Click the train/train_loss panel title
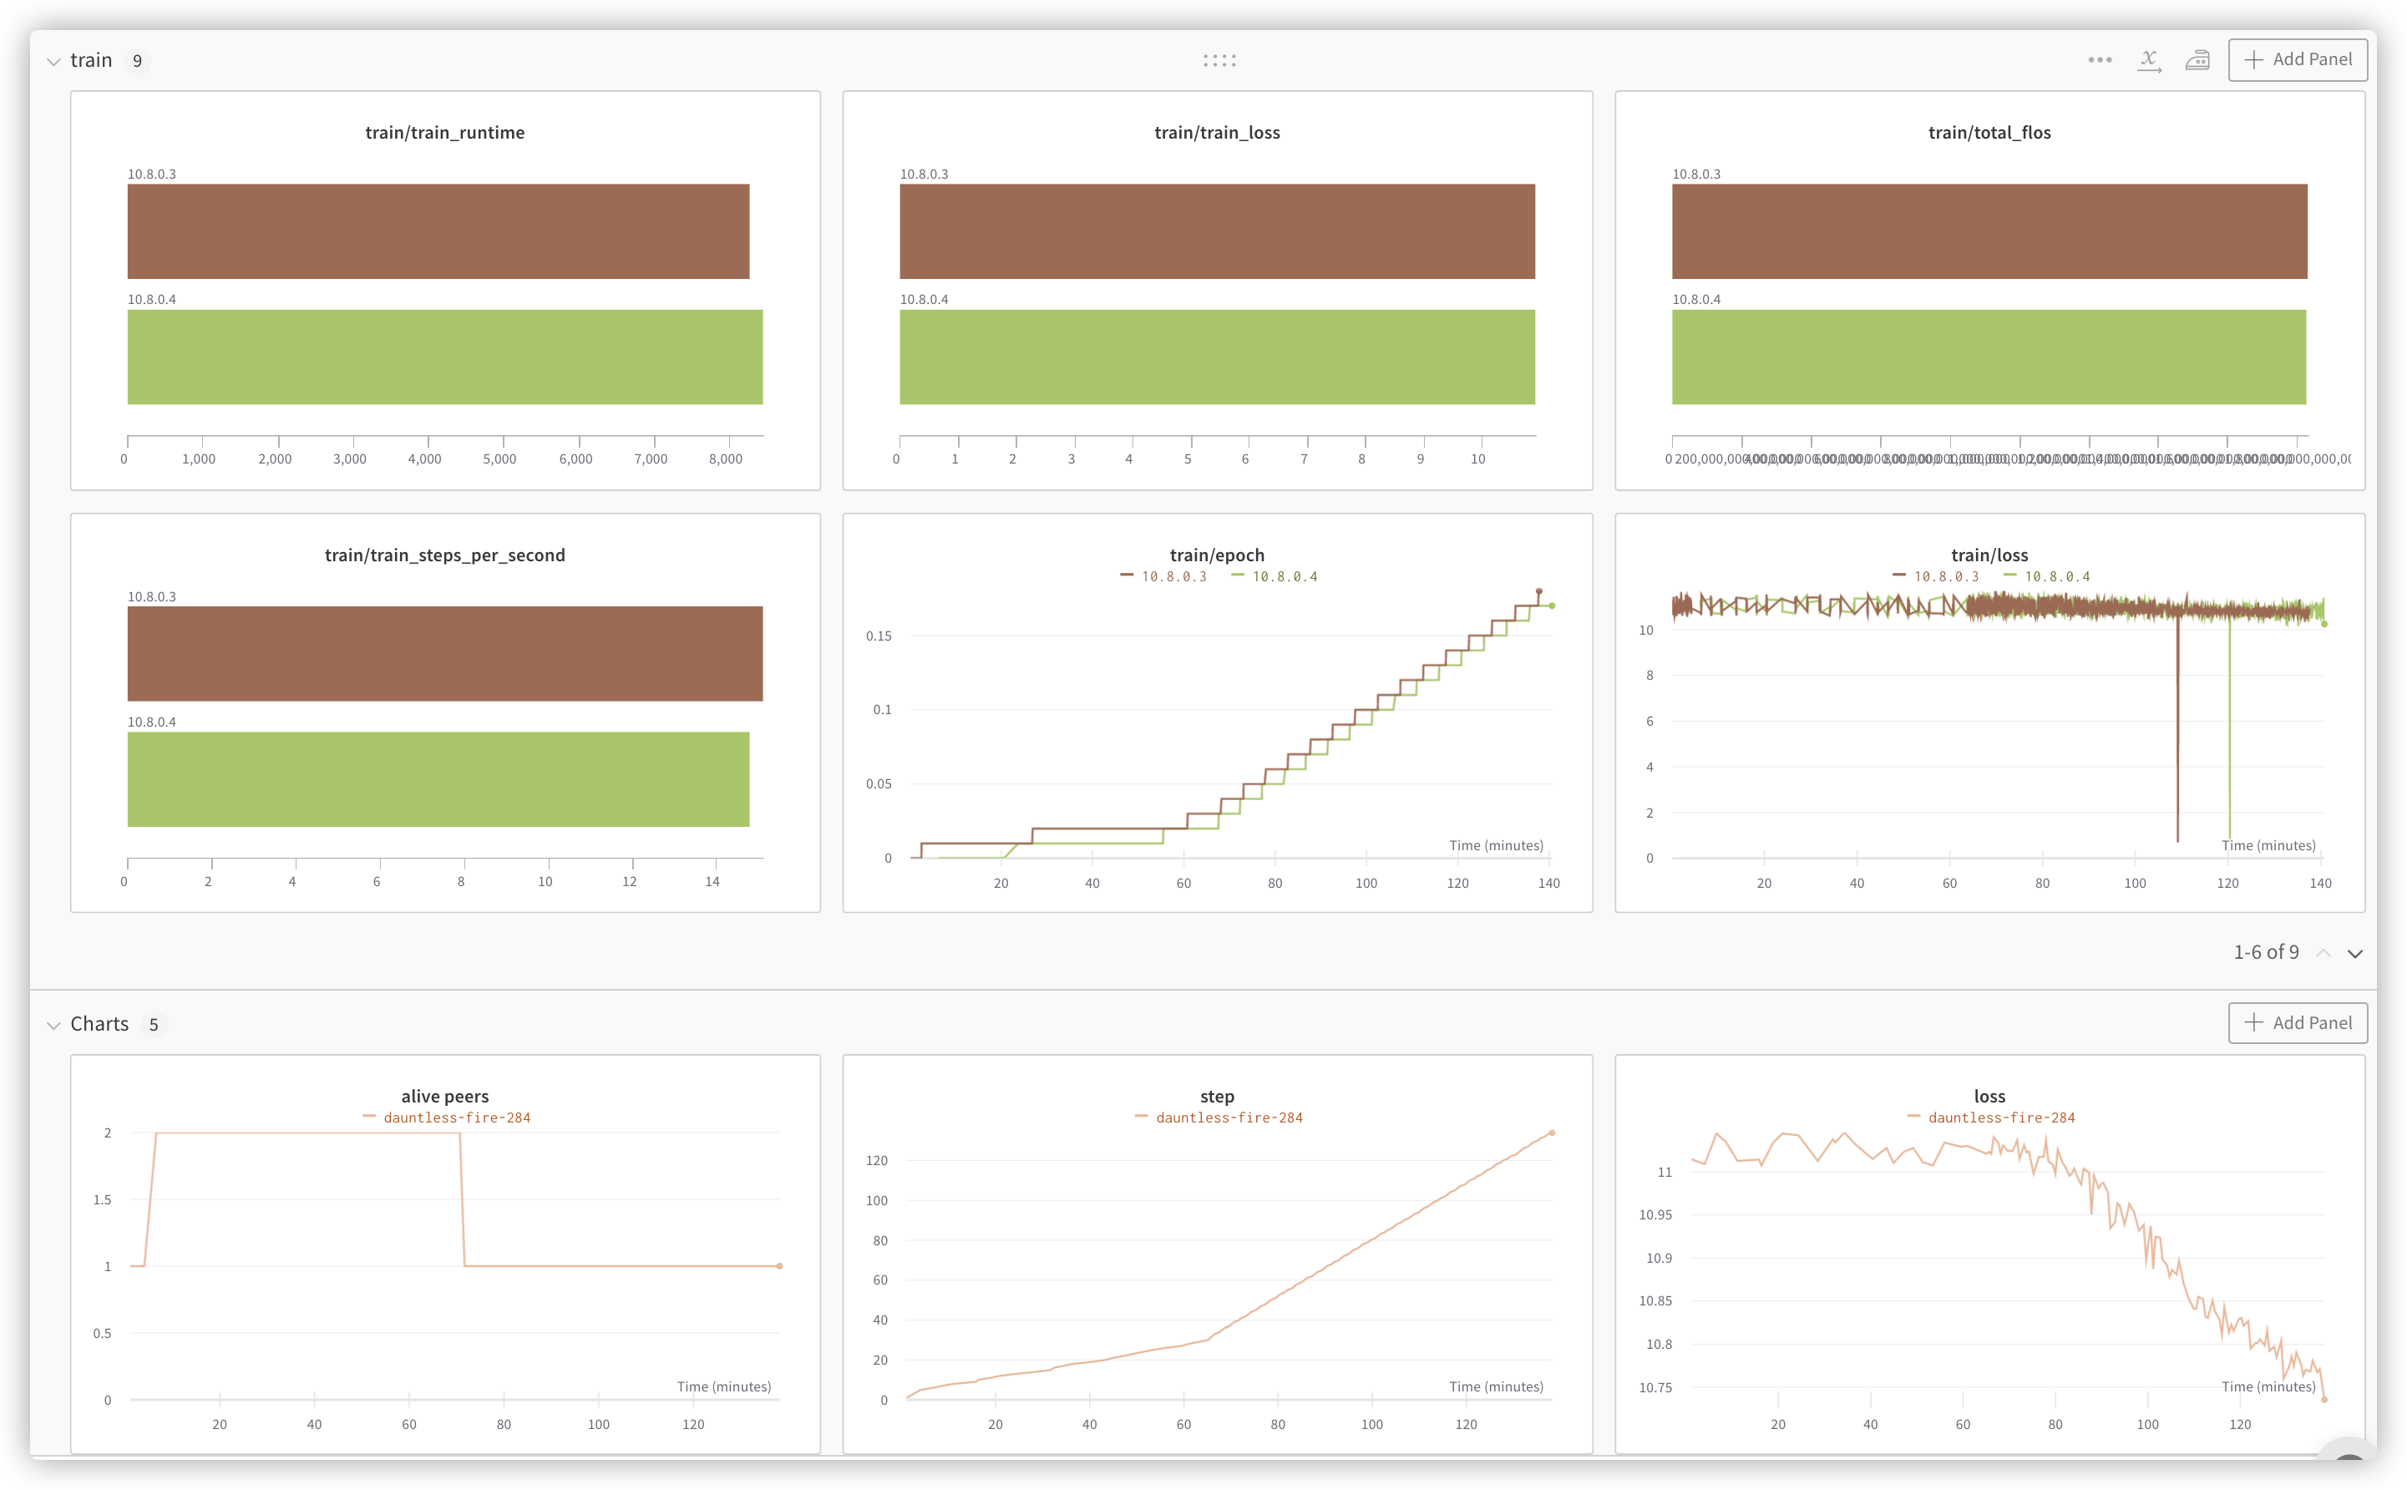 (1217, 133)
